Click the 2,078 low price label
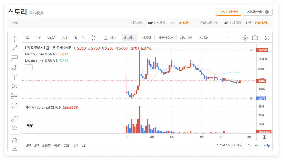283x160 pixels. [x=261, y=98]
